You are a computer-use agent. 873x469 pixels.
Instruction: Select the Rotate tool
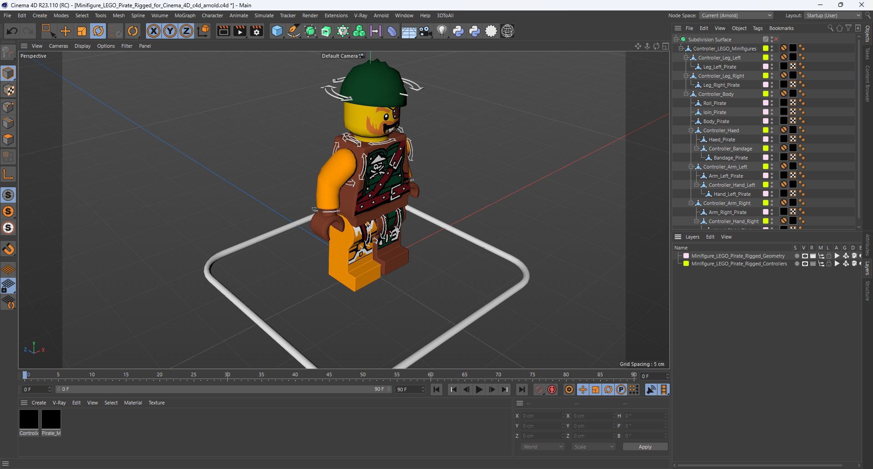[98, 31]
